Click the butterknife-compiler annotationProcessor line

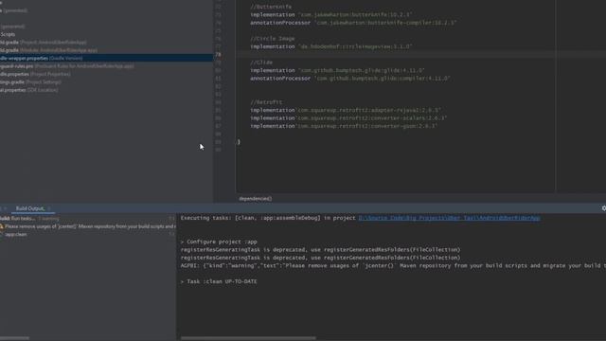pos(353,23)
